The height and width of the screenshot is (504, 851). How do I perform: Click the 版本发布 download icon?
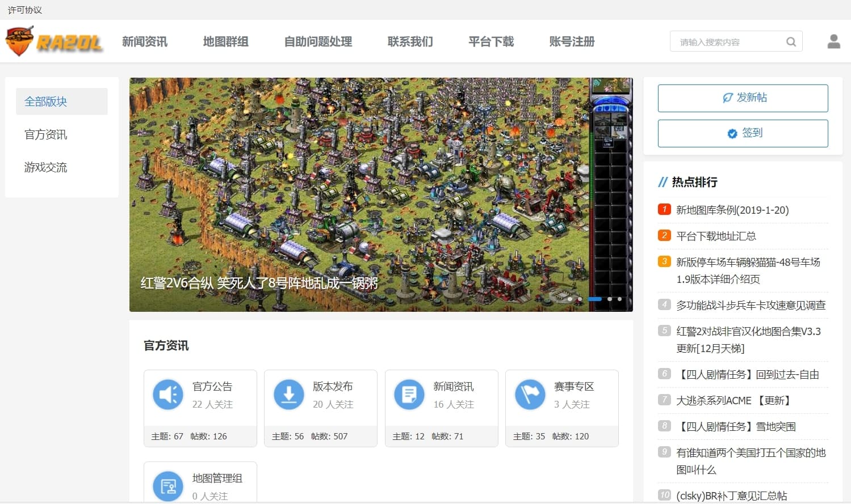click(289, 395)
